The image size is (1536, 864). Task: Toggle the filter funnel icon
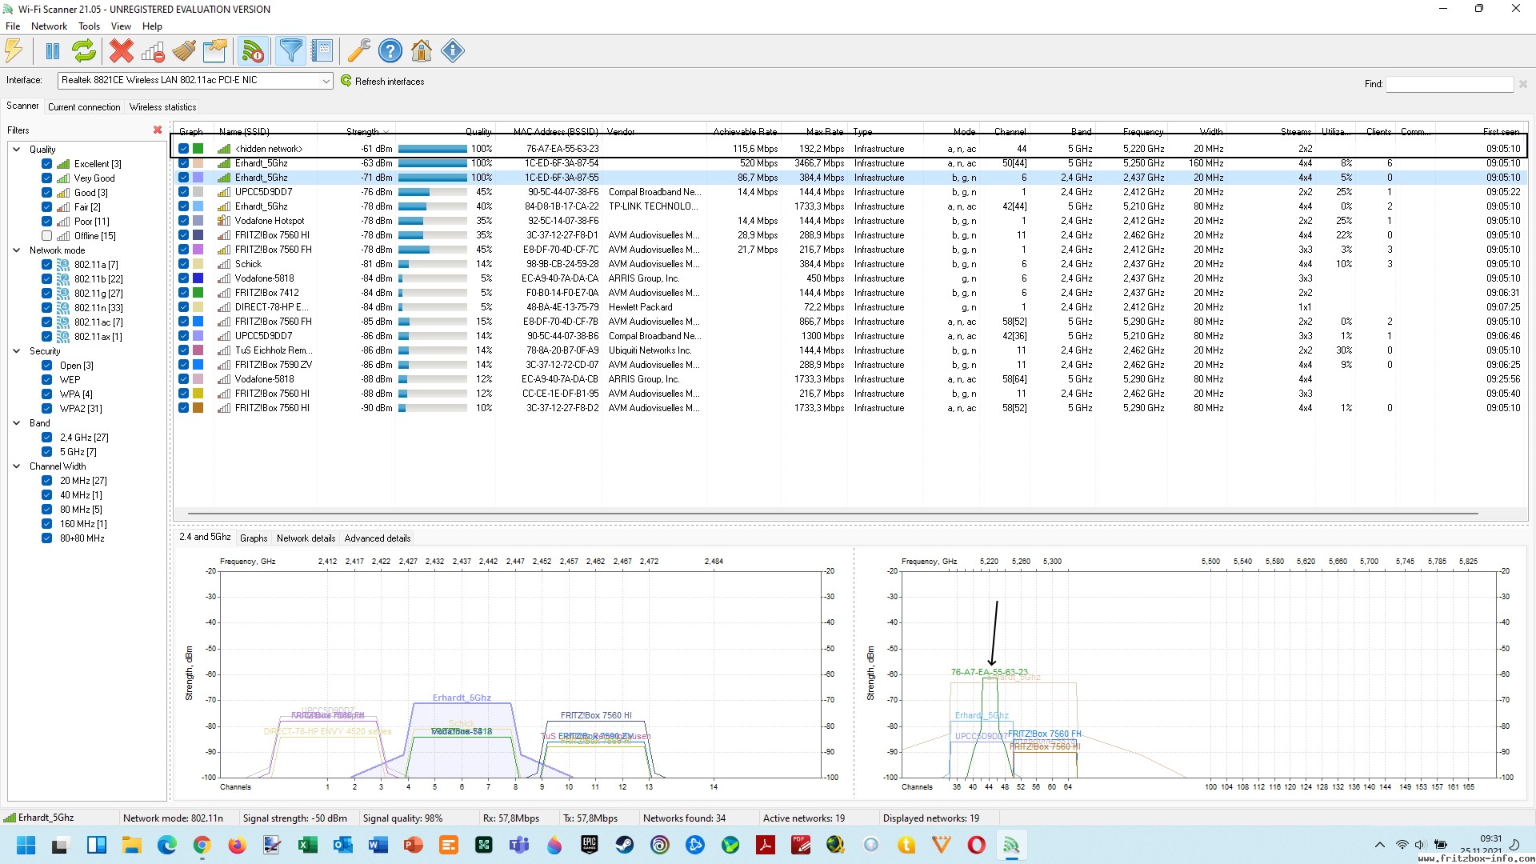(292, 51)
